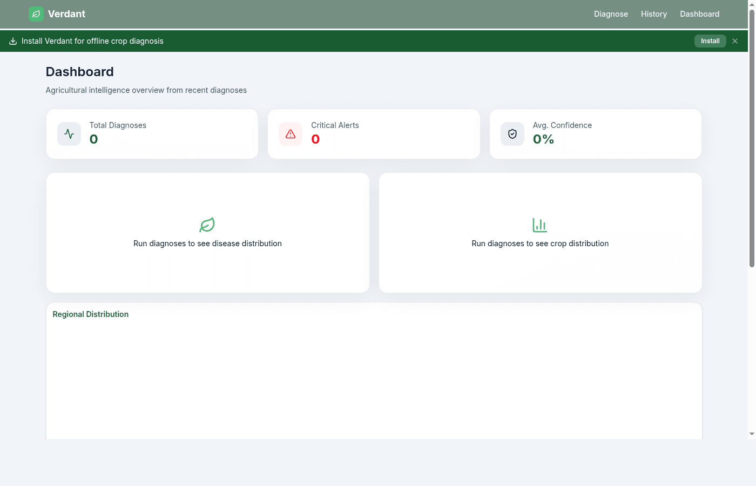The image size is (756, 486).
Task: Click the scrollbar down arrow
Action: pyautogui.click(x=752, y=434)
